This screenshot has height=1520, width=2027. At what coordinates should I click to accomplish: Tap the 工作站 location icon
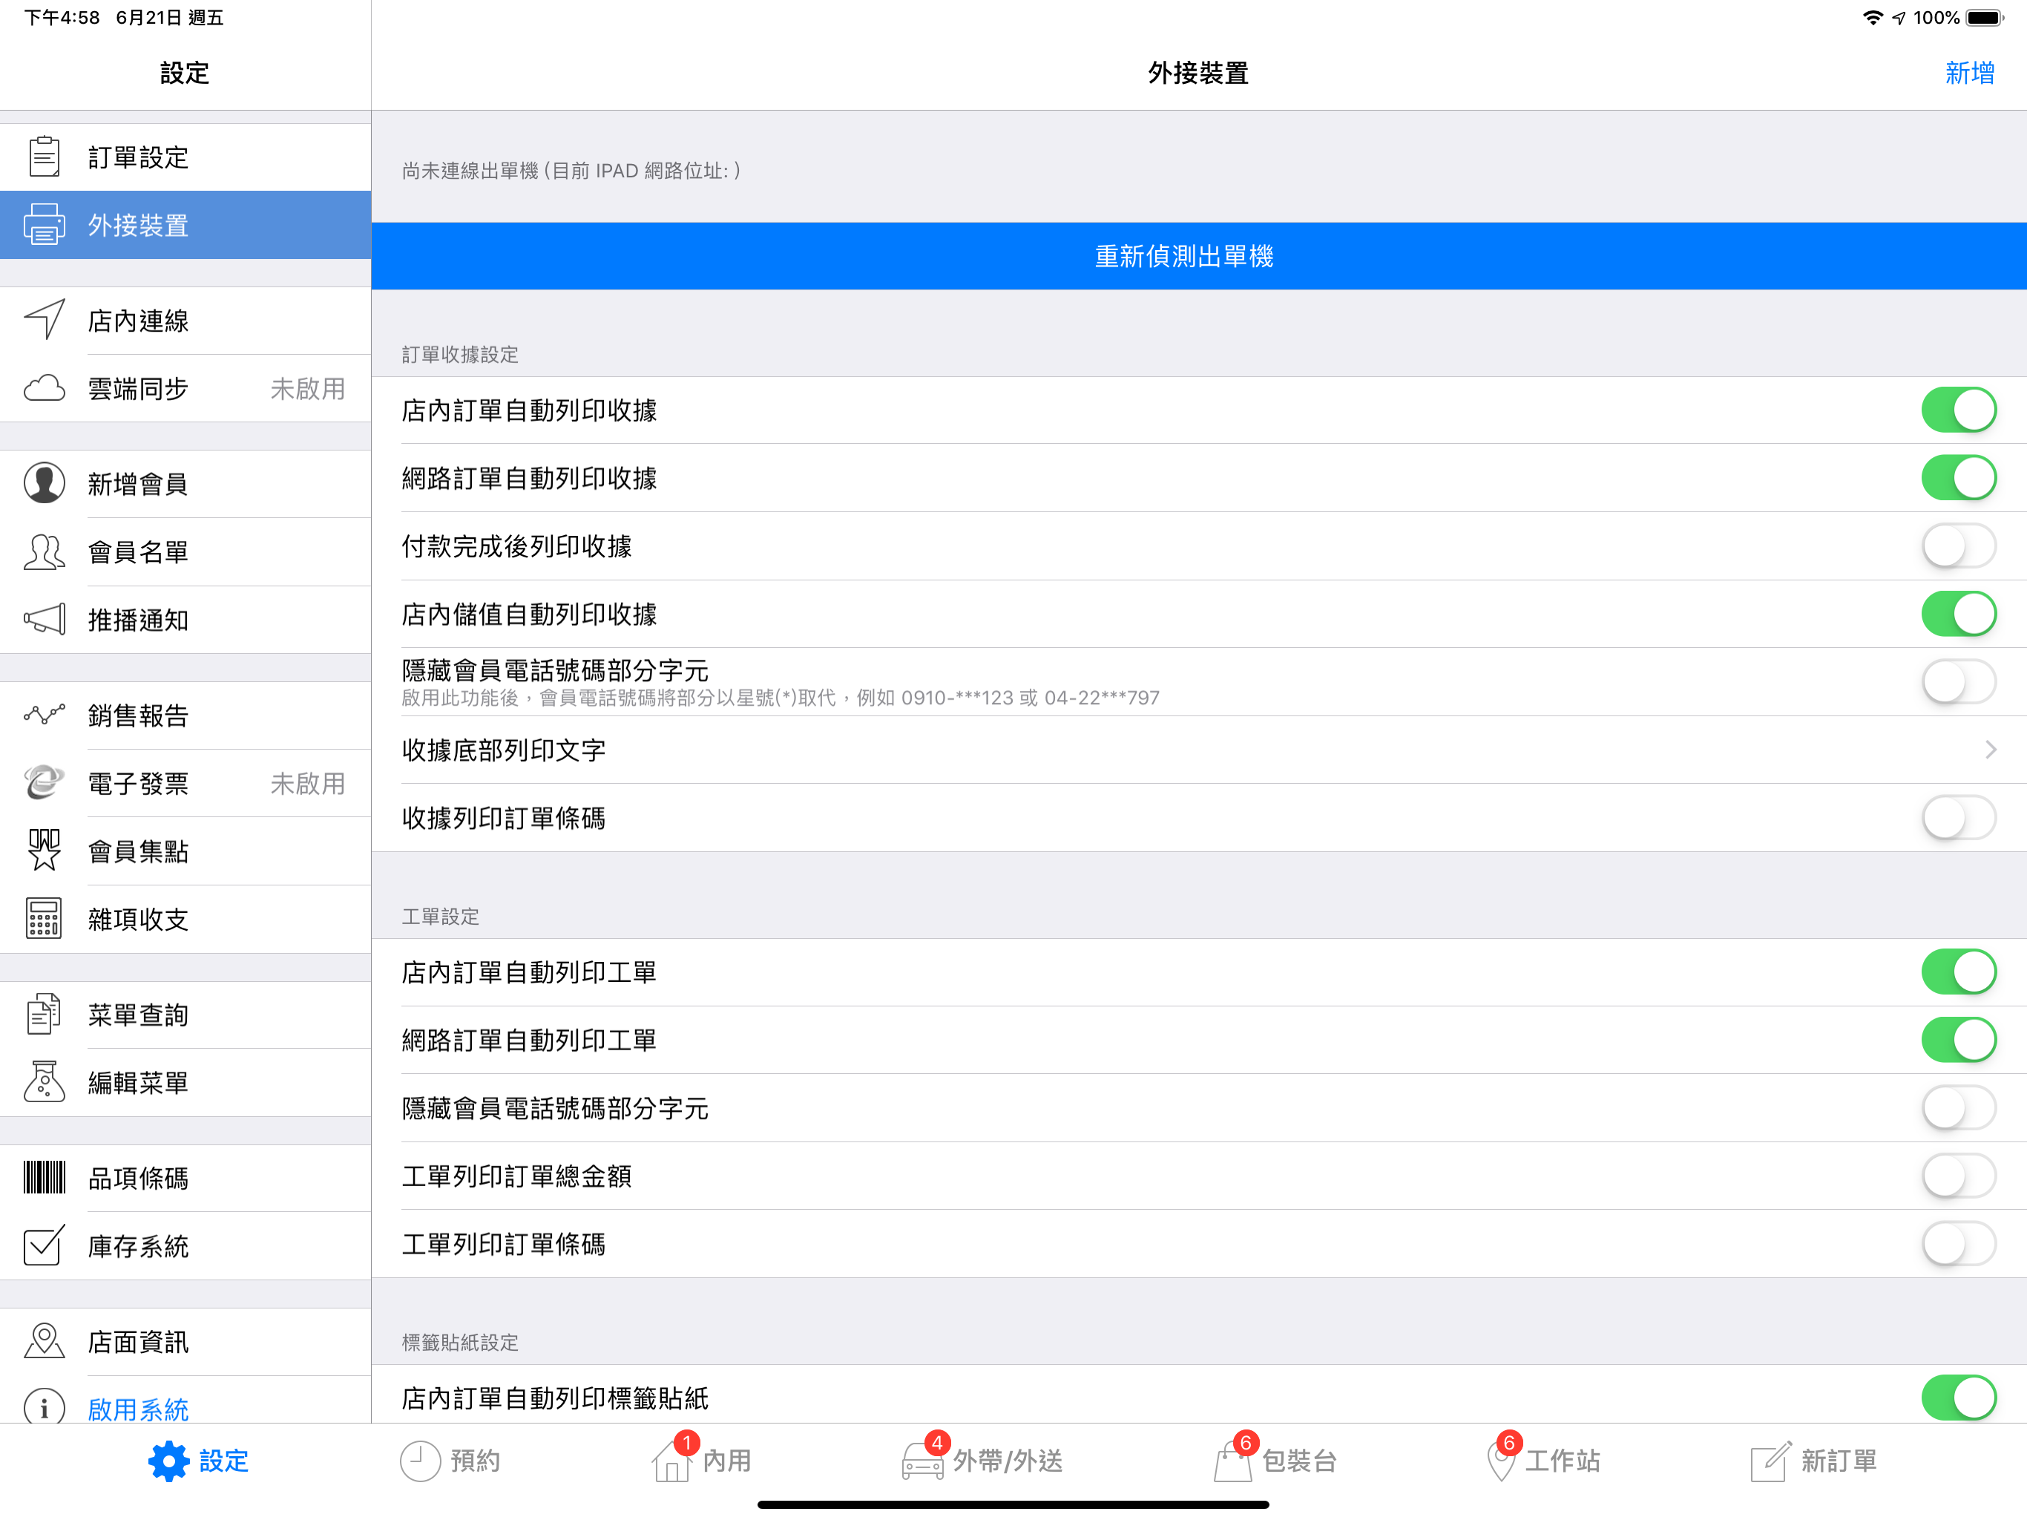point(1501,1461)
